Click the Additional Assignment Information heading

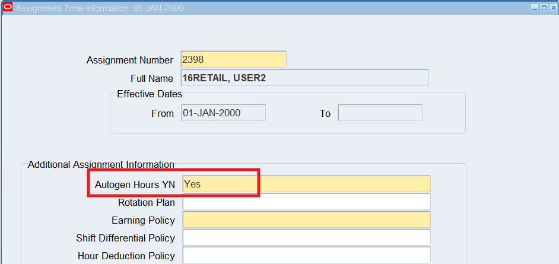tap(101, 164)
